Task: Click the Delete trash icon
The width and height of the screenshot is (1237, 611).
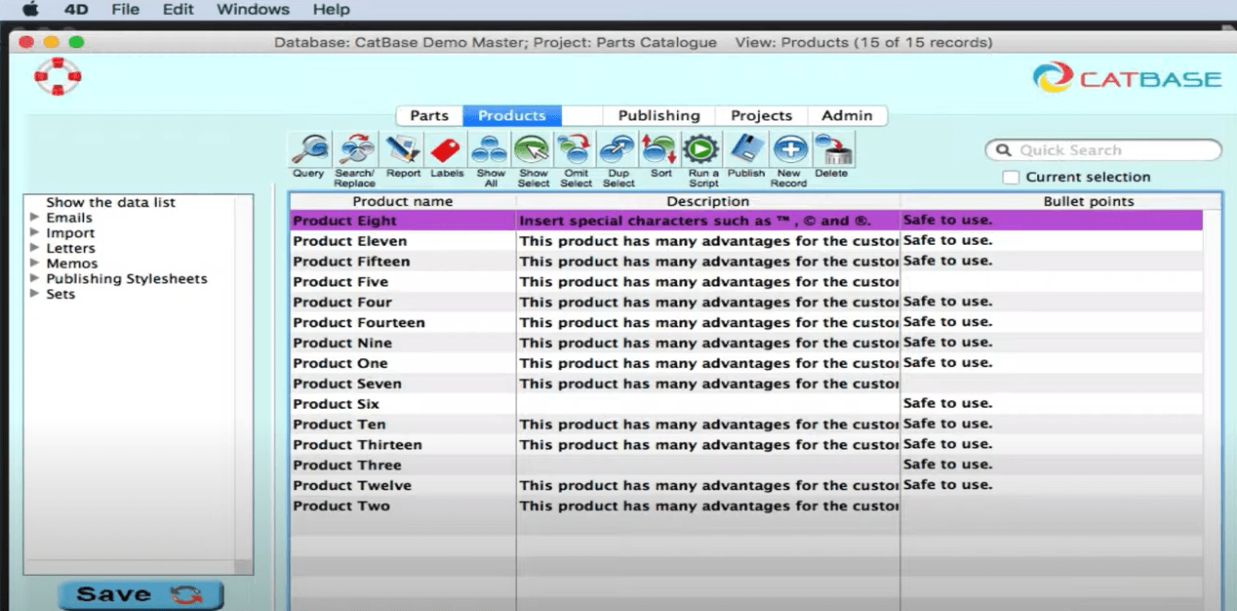Action: [832, 149]
